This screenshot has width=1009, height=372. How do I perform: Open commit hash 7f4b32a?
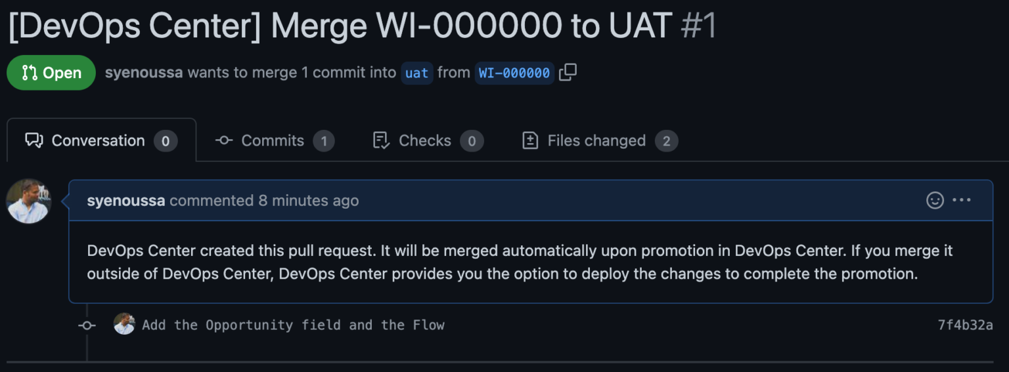click(x=965, y=325)
